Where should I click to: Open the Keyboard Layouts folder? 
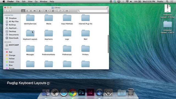coord(30,33)
